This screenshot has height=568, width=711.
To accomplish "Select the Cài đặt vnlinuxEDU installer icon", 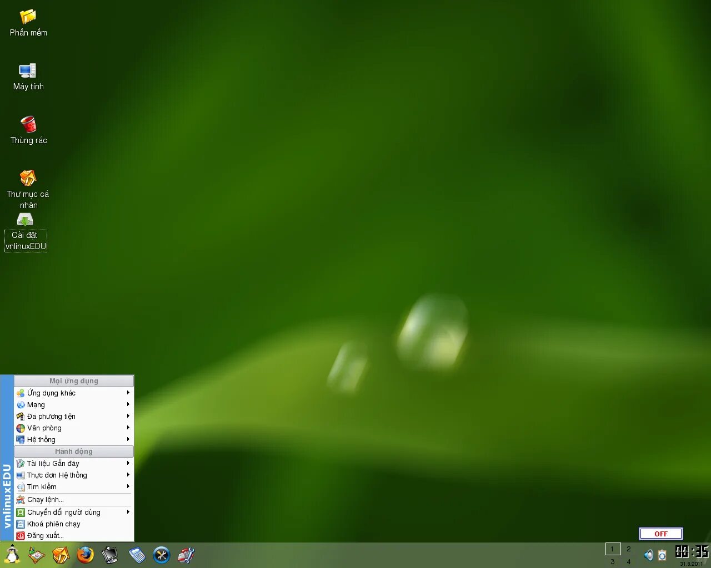I will 25,220.
